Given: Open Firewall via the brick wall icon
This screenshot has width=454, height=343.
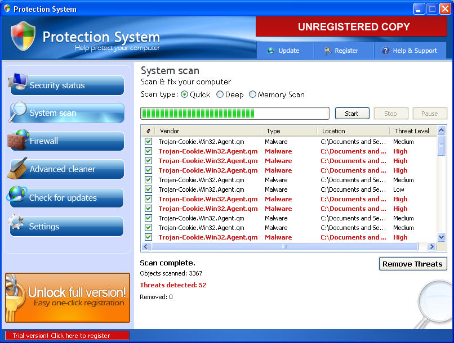Looking at the screenshot, I should 18,139.
